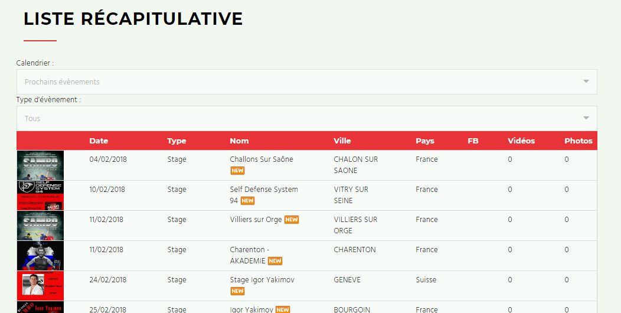Click the Vidéos column header
Screen dimensions: 621x313
521,141
